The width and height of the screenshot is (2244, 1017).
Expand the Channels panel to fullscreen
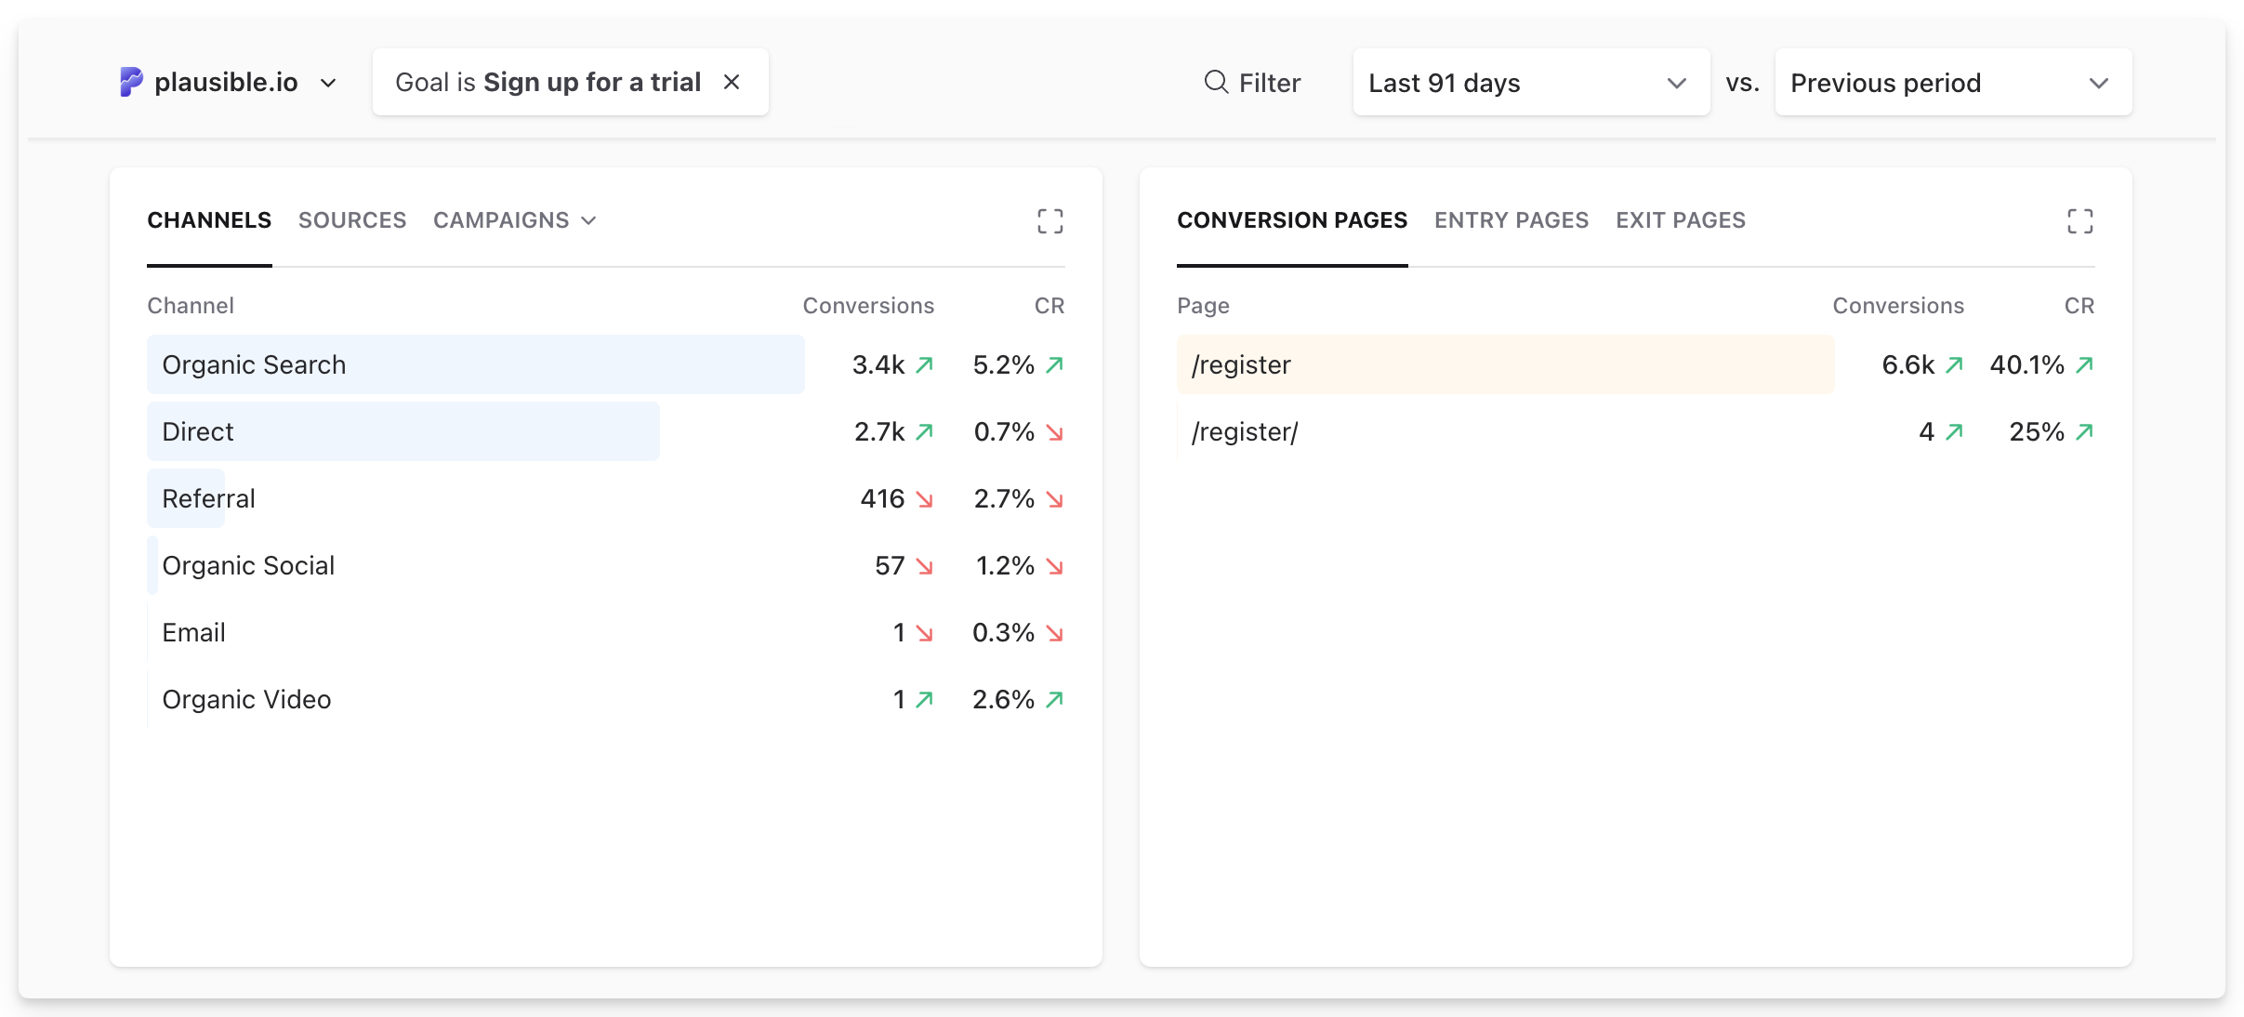(1050, 220)
